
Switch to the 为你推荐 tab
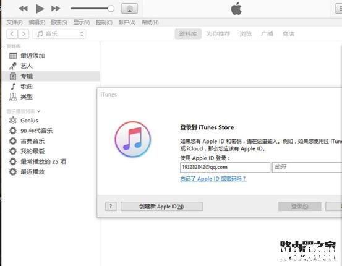tap(218, 34)
